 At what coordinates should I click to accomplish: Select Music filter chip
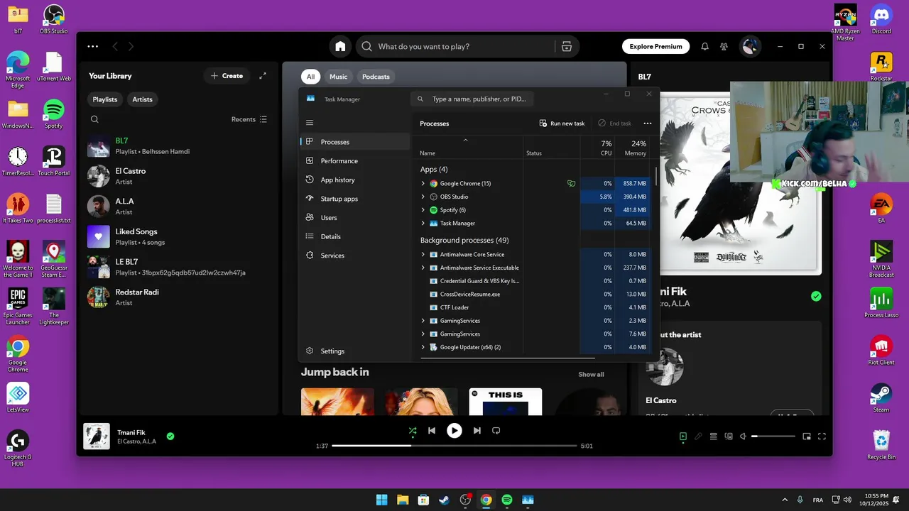click(339, 77)
